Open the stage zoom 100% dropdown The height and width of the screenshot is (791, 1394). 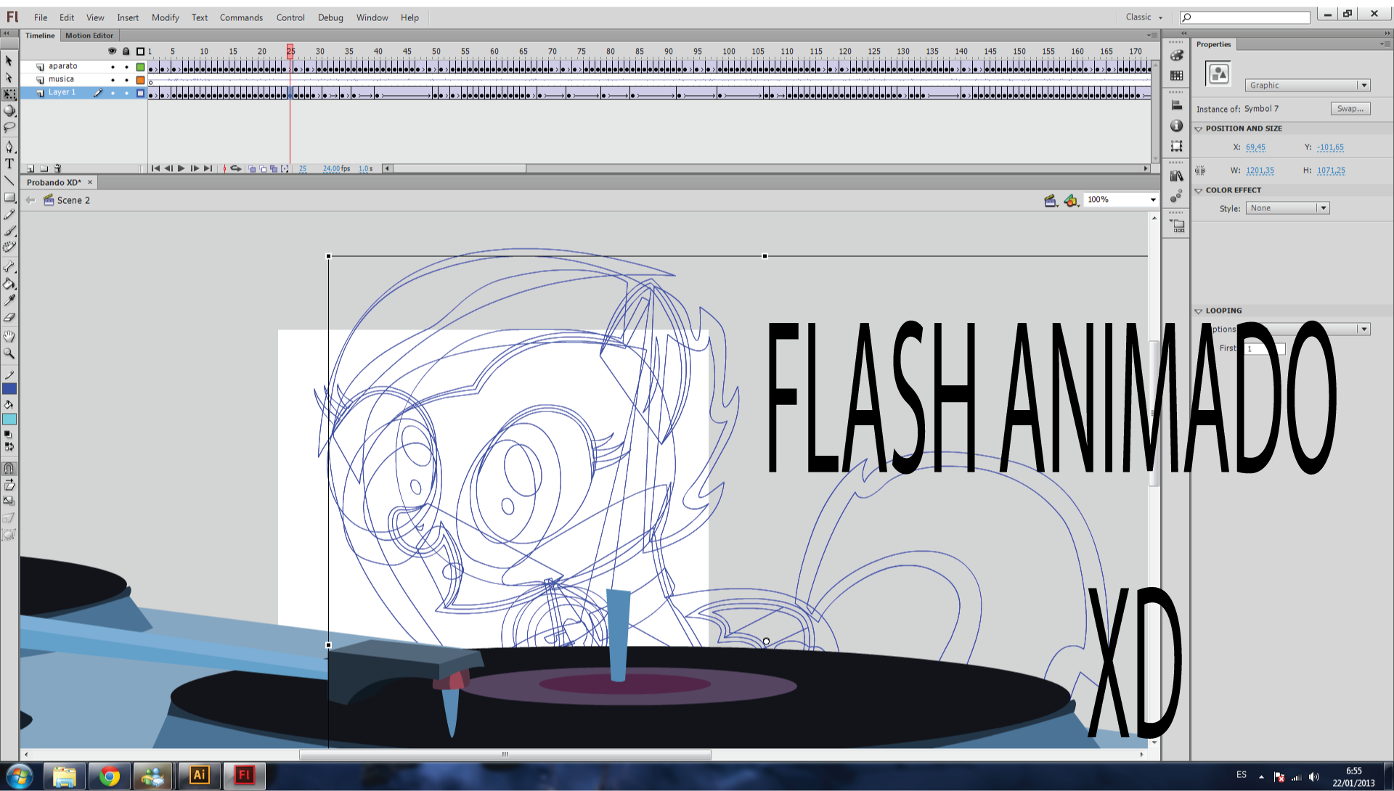pos(1152,200)
